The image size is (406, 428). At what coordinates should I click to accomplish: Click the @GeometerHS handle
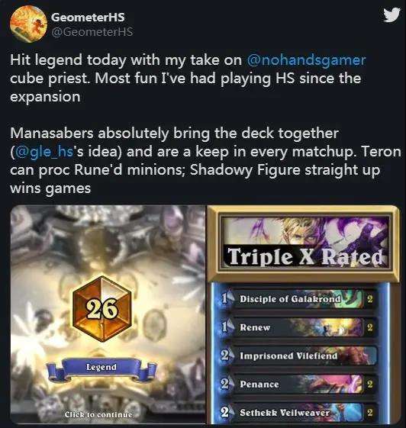click(x=92, y=32)
